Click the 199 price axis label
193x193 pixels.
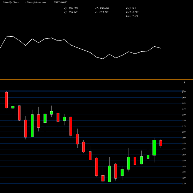click(x=184, y=138)
